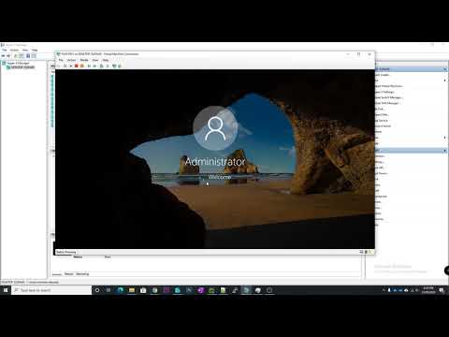Viewport: 449px width, 337px height.
Task: Open Help menu in Virtual Machine Connection
Action: [106, 60]
